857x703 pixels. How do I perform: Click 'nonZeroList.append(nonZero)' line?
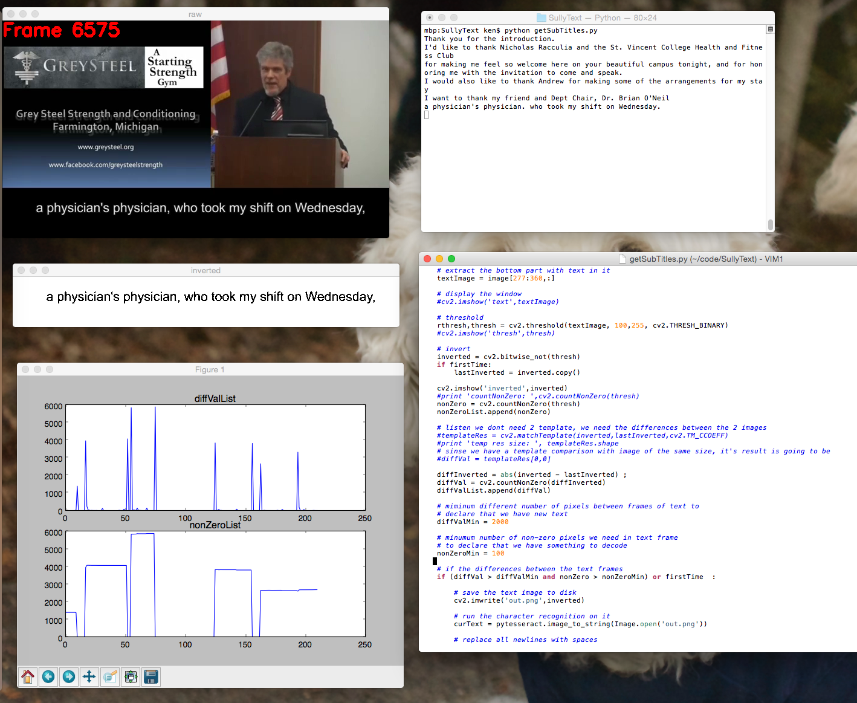(x=494, y=412)
